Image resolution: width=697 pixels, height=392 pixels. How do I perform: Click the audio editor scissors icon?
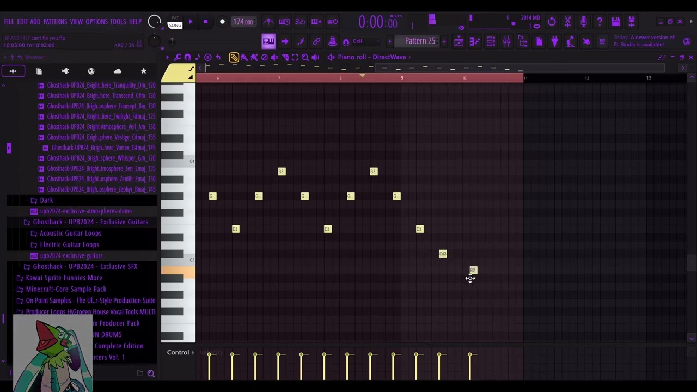(567, 22)
